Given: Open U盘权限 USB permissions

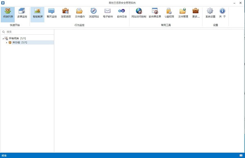Looking at the screenshot, I should click(x=169, y=14).
